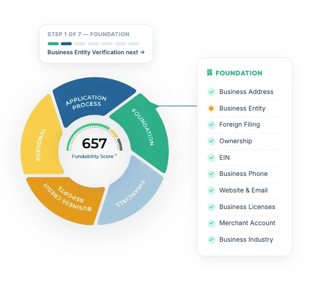Open the Ownership item
This screenshot has height=290, width=313.
point(245,141)
